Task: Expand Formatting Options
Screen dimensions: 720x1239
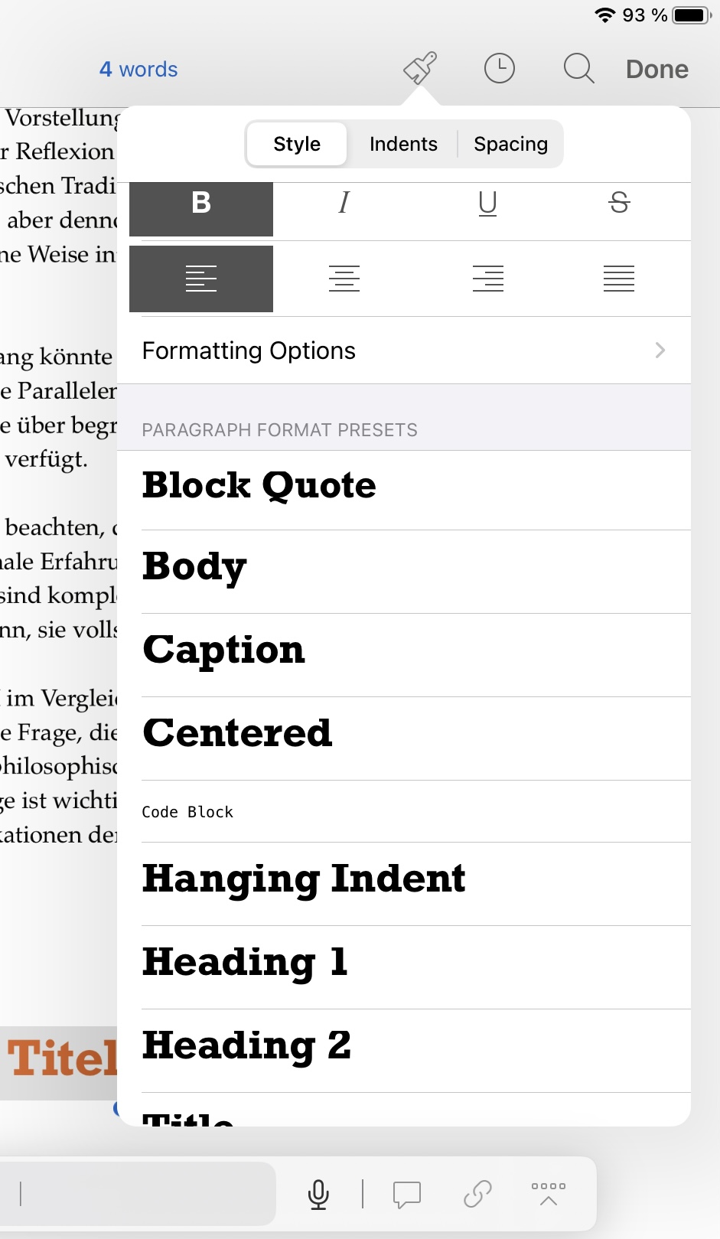Action: coord(404,351)
